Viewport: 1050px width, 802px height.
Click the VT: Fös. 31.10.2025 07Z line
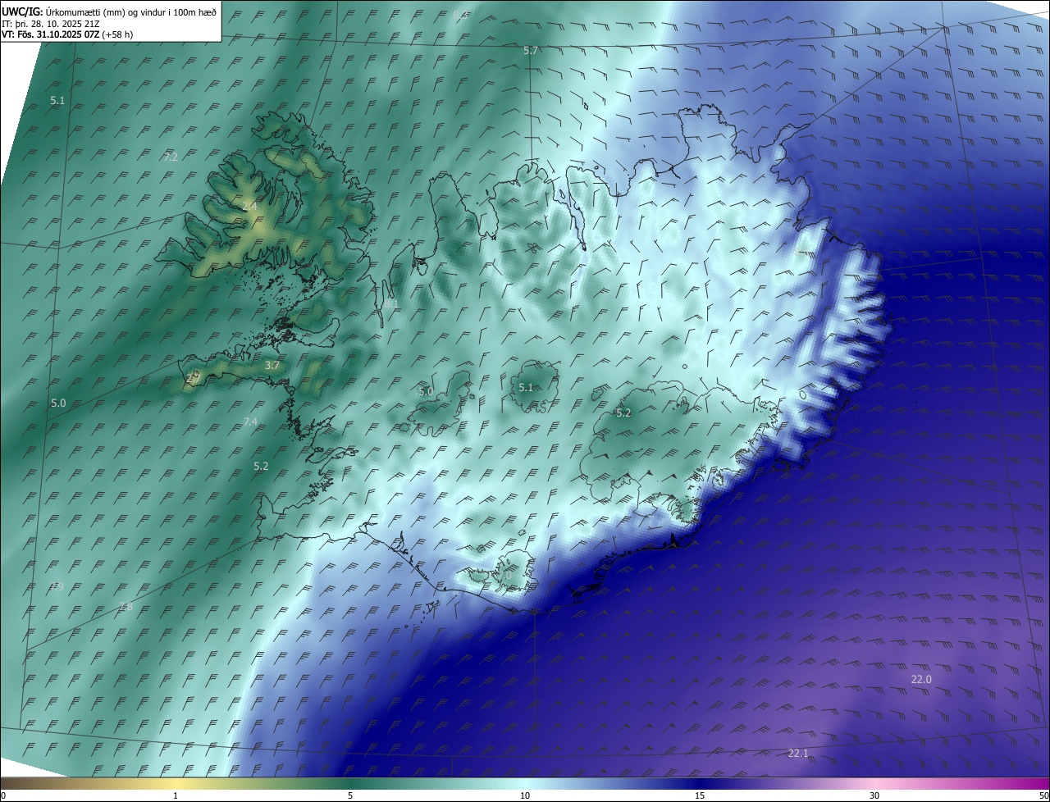(x=67, y=34)
